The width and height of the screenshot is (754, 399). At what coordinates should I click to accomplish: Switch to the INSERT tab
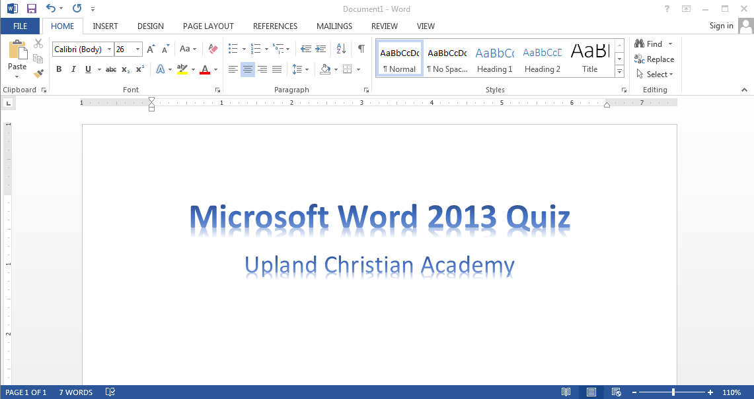[105, 26]
